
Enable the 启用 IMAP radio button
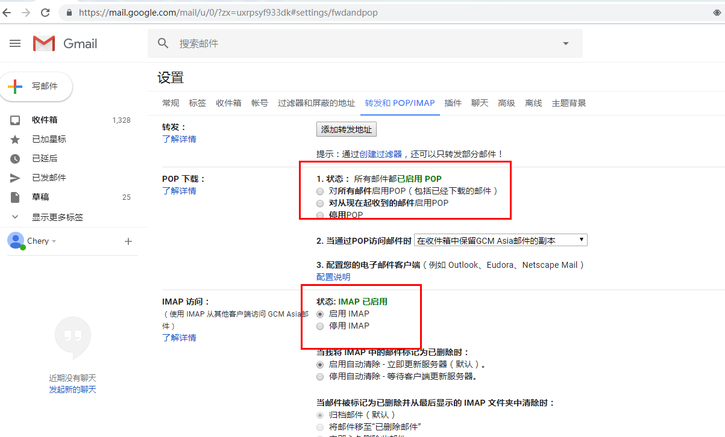click(320, 314)
